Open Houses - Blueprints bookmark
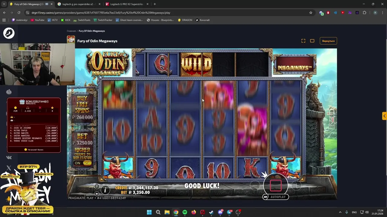The width and height of the screenshot is (387, 217). tap(160, 20)
